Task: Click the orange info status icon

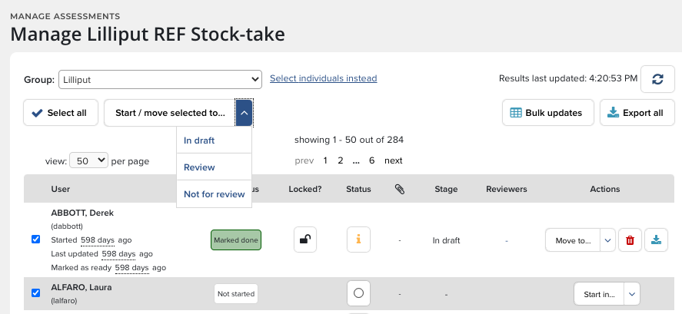Action: 358,240
